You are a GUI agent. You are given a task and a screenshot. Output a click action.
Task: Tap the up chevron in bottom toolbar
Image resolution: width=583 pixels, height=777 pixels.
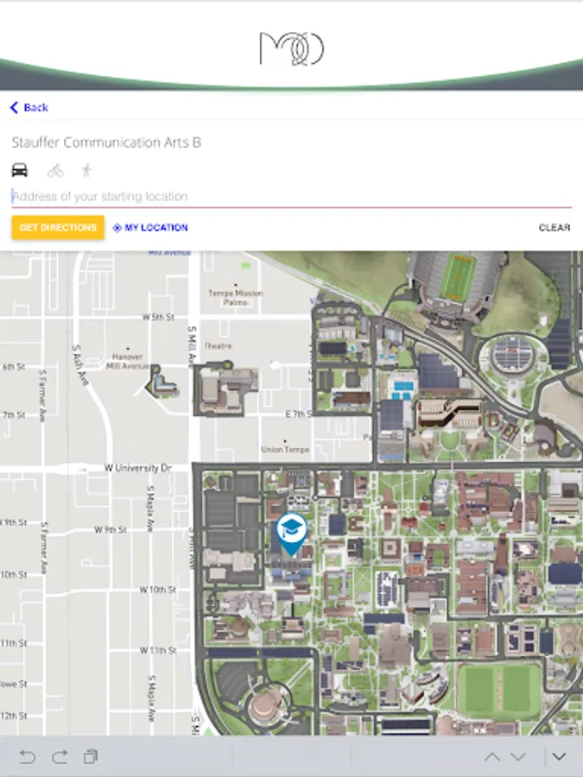(x=492, y=757)
